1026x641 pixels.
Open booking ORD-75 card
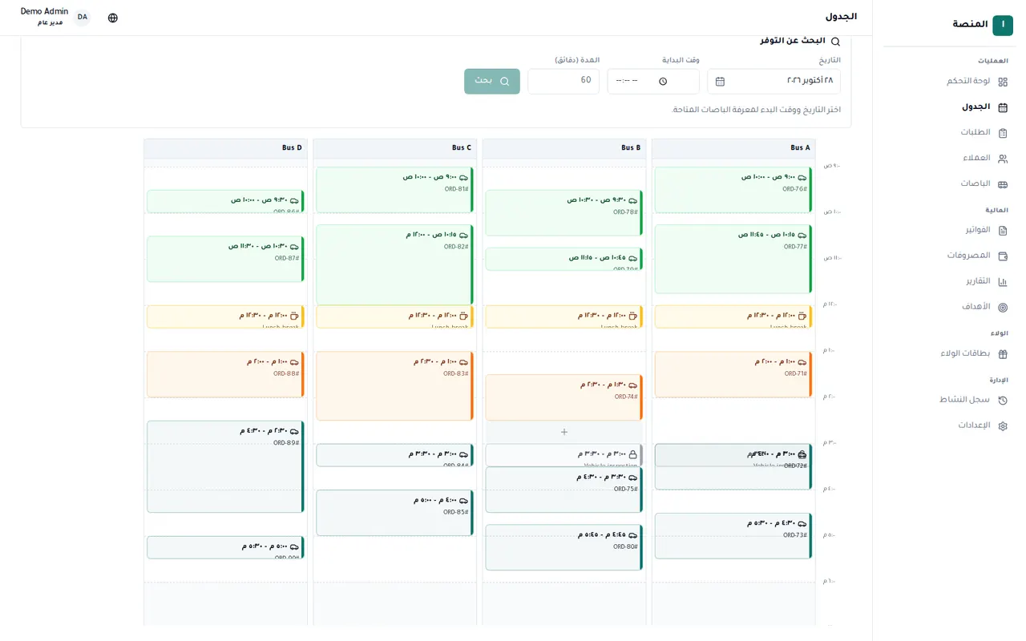click(564, 490)
